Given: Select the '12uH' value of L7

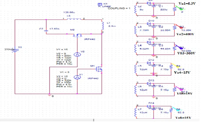Looking at the screenshot, I should tap(143, 113).
